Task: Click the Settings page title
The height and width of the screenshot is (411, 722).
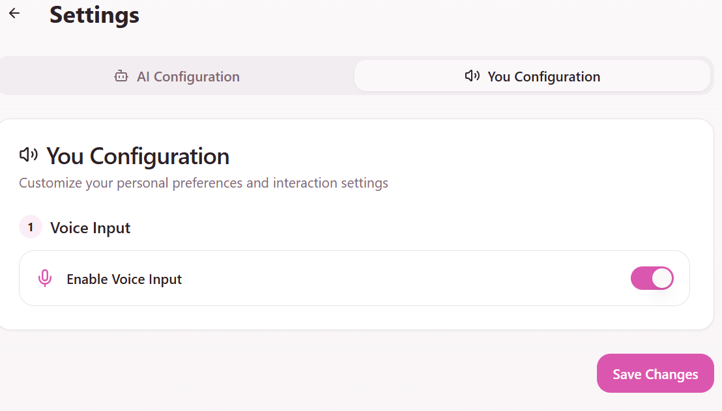Action: (94, 14)
